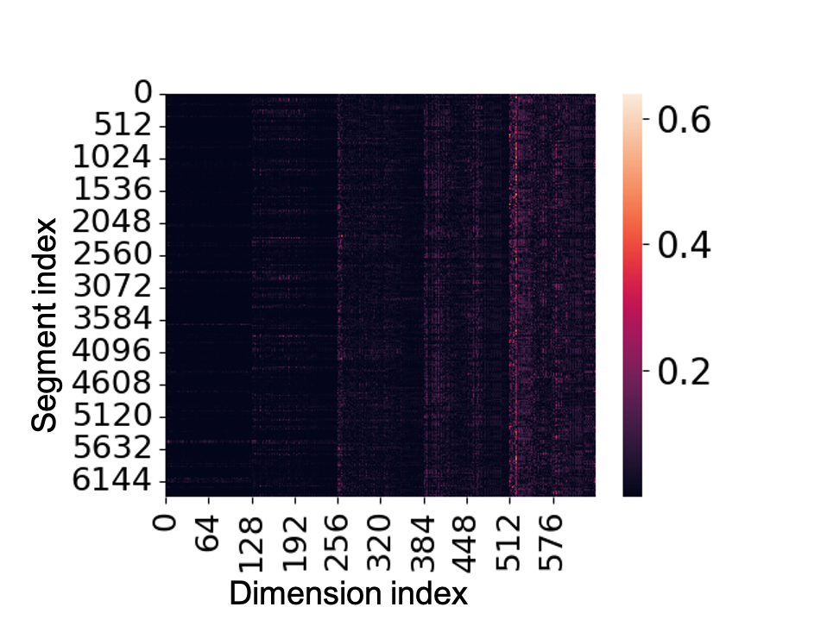Click the x-axis tick label 320
Screen dimensions: 827x632
pos(381,544)
